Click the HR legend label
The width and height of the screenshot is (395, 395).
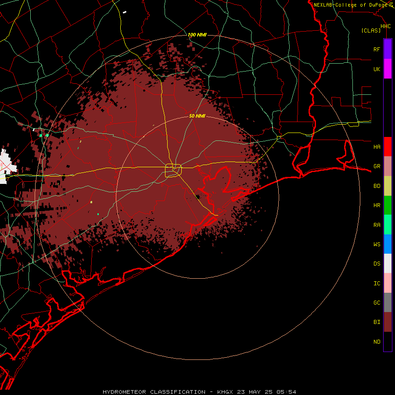coord(377,205)
